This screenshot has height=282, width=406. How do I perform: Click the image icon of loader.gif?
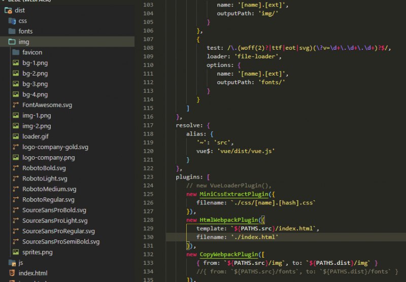click(16, 136)
